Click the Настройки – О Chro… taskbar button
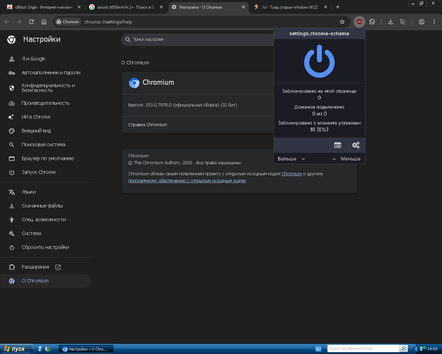Screen dimensions: 442x354 tap(86, 349)
